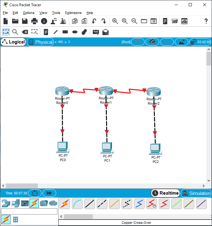Open the Extensions menu
The height and width of the screenshot is (226, 212).
pos(73,13)
